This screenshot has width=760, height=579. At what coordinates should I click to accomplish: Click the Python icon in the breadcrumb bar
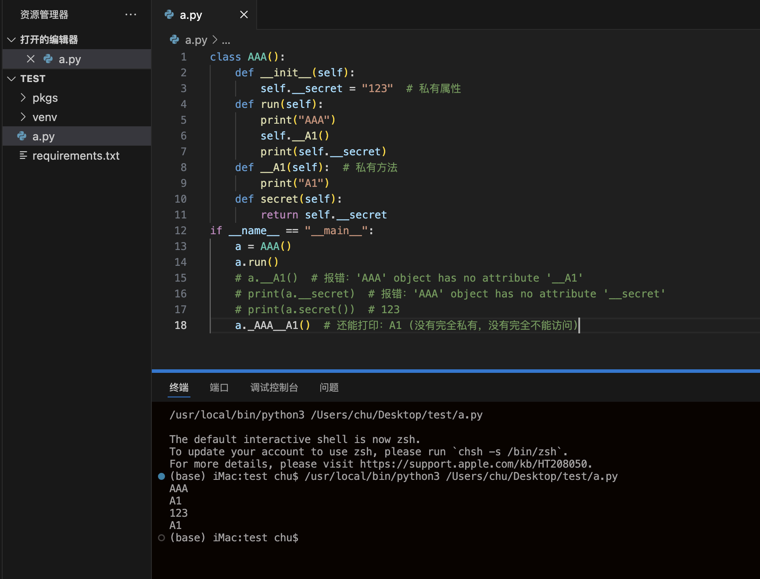pos(174,40)
